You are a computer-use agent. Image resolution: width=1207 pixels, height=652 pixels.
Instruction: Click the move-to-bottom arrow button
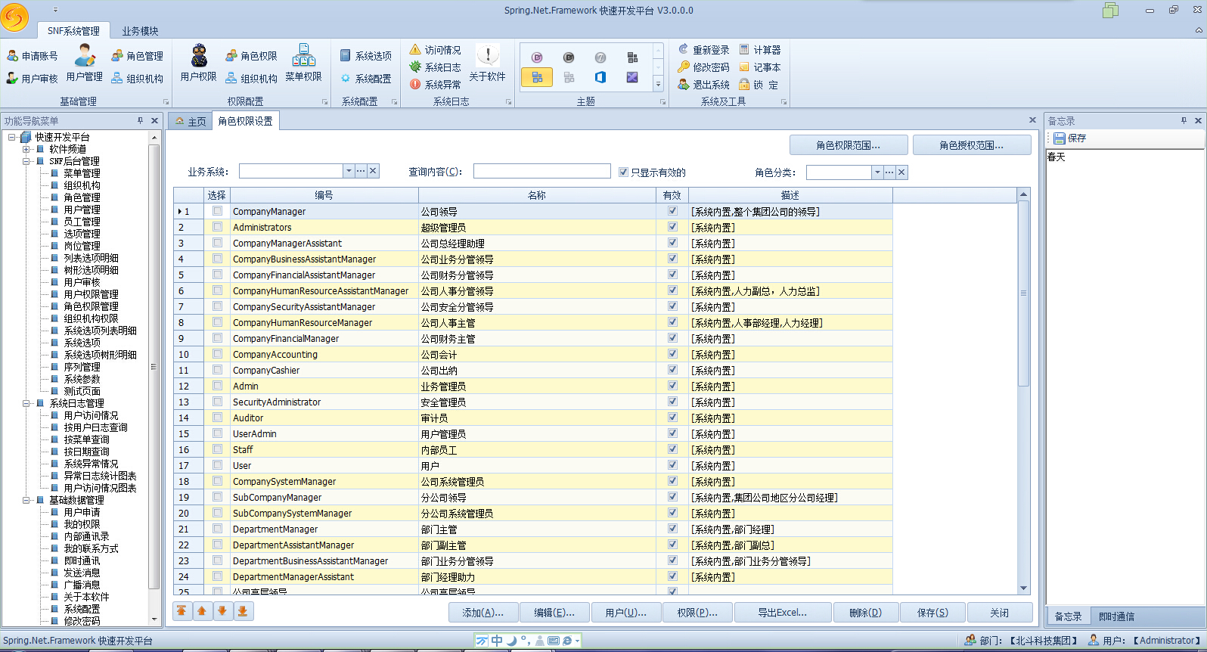pos(243,611)
